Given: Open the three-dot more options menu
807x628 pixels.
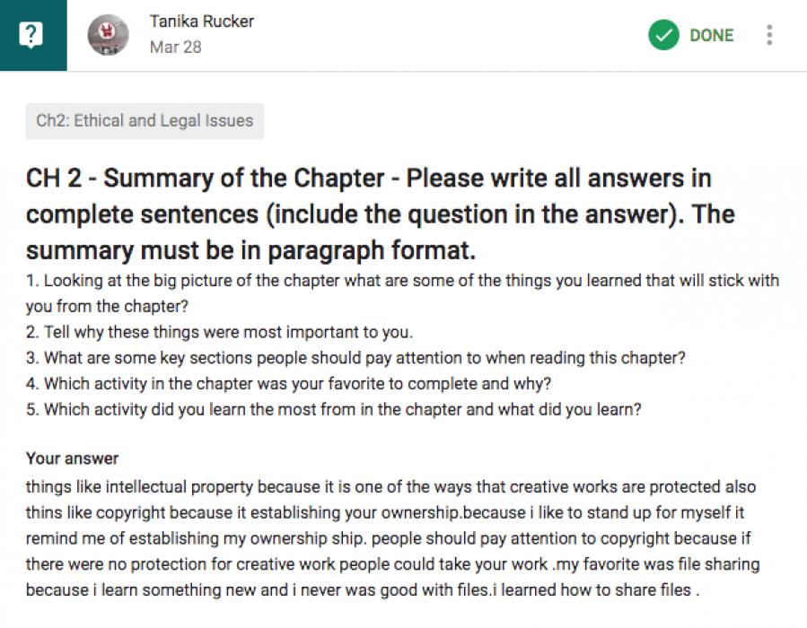Looking at the screenshot, I should (x=769, y=35).
